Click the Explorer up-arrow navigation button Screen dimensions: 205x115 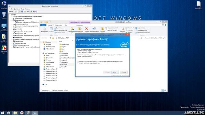coord(50,38)
